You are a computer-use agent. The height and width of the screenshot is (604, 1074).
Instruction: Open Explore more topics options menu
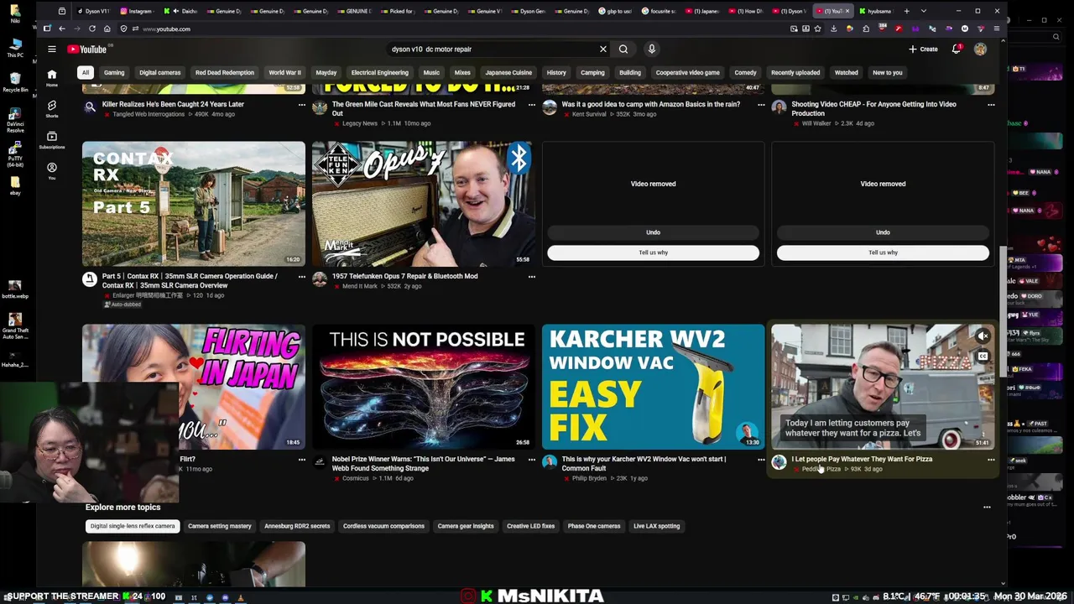[x=987, y=508]
